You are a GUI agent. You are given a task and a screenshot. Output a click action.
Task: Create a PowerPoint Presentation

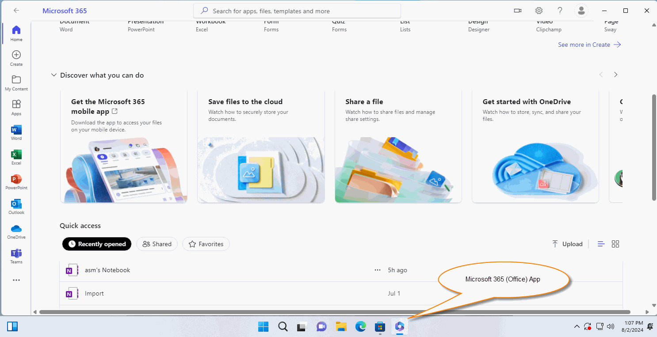146,26
